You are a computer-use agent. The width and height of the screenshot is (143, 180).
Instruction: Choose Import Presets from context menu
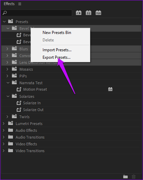coord(57,50)
